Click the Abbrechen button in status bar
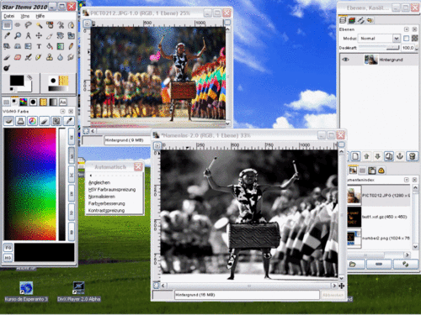The image size is (421, 315). coord(333,295)
